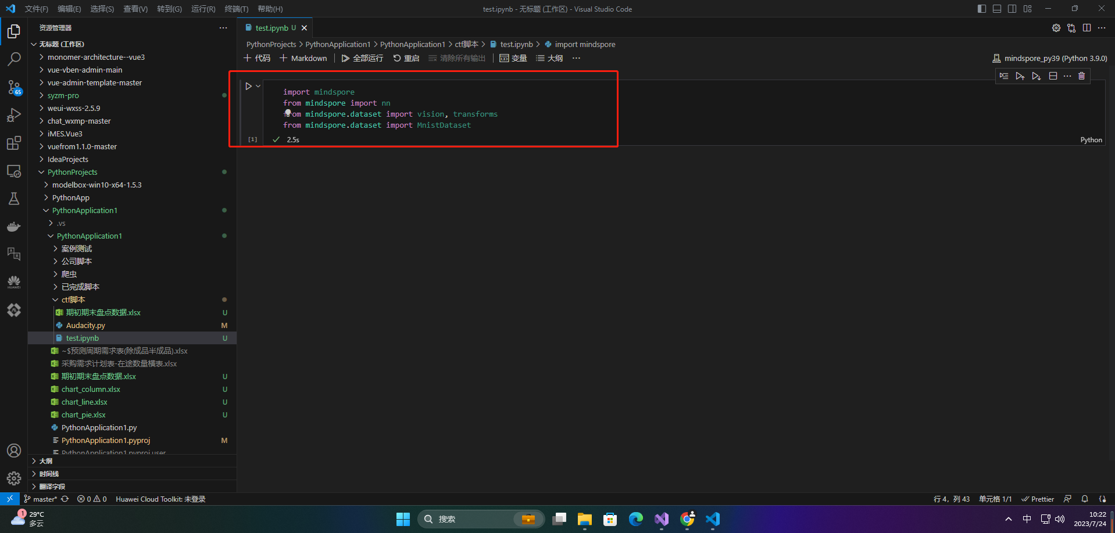Click the master branch in status bar
The width and height of the screenshot is (1115, 533).
tap(40, 499)
